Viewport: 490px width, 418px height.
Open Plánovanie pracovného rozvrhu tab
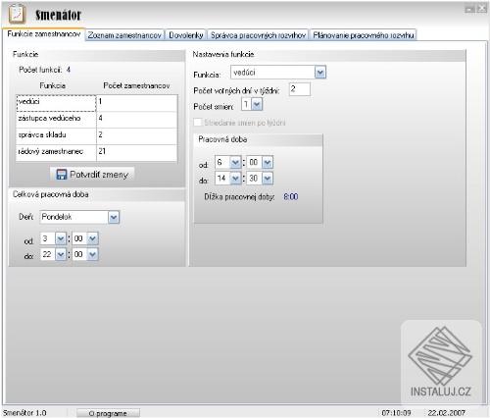point(364,35)
